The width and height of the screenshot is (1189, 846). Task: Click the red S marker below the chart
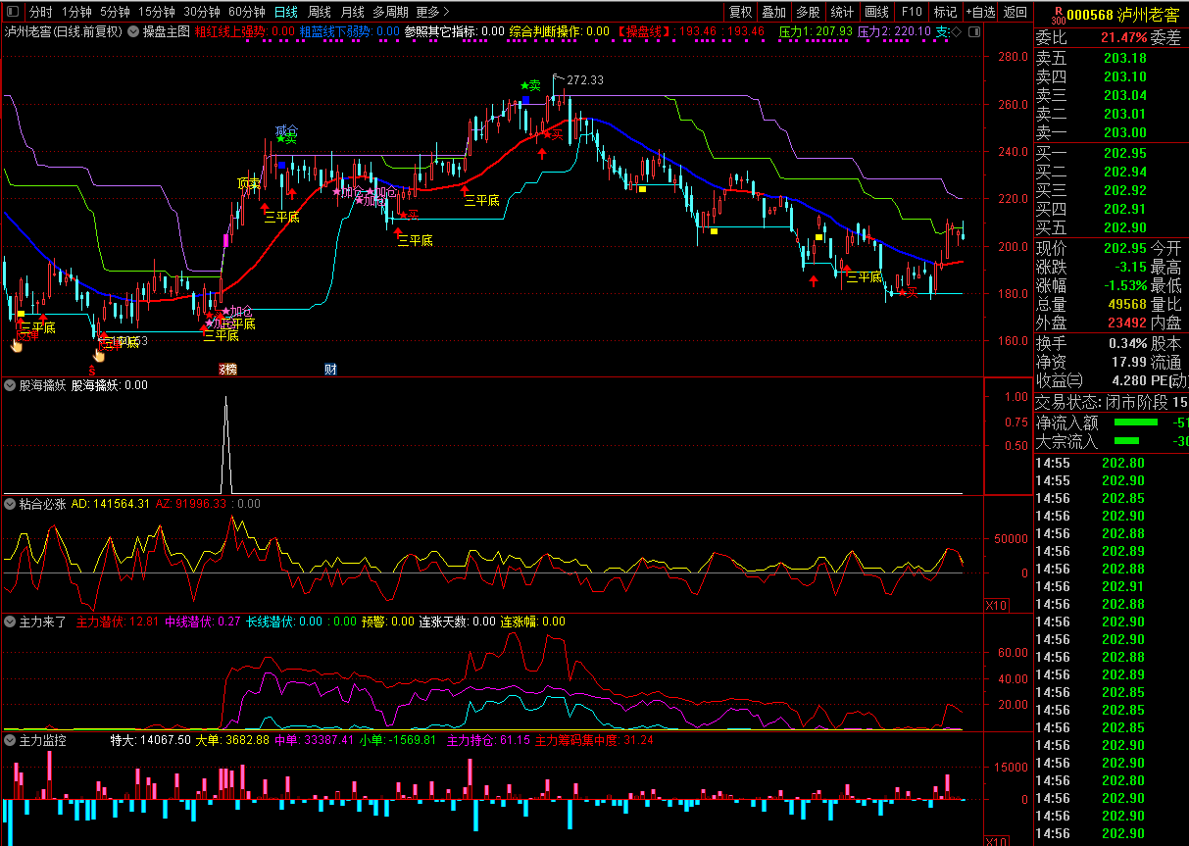click(91, 371)
